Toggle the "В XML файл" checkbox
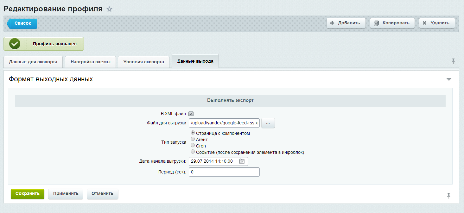 [x=191, y=114]
